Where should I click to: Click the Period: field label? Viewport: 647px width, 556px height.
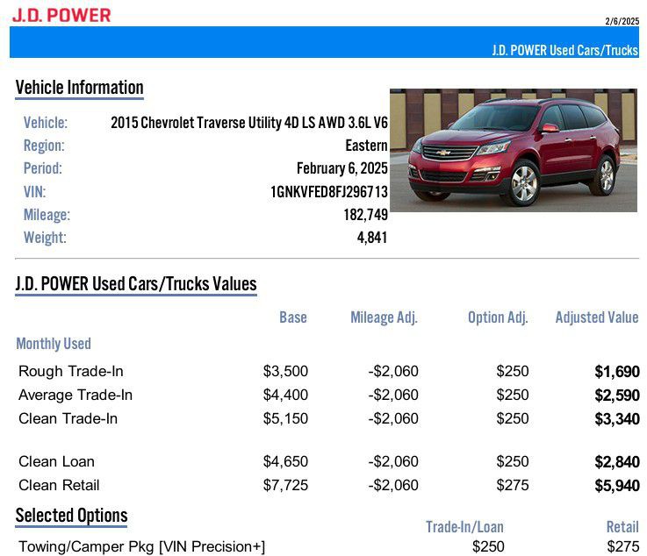[x=43, y=168]
